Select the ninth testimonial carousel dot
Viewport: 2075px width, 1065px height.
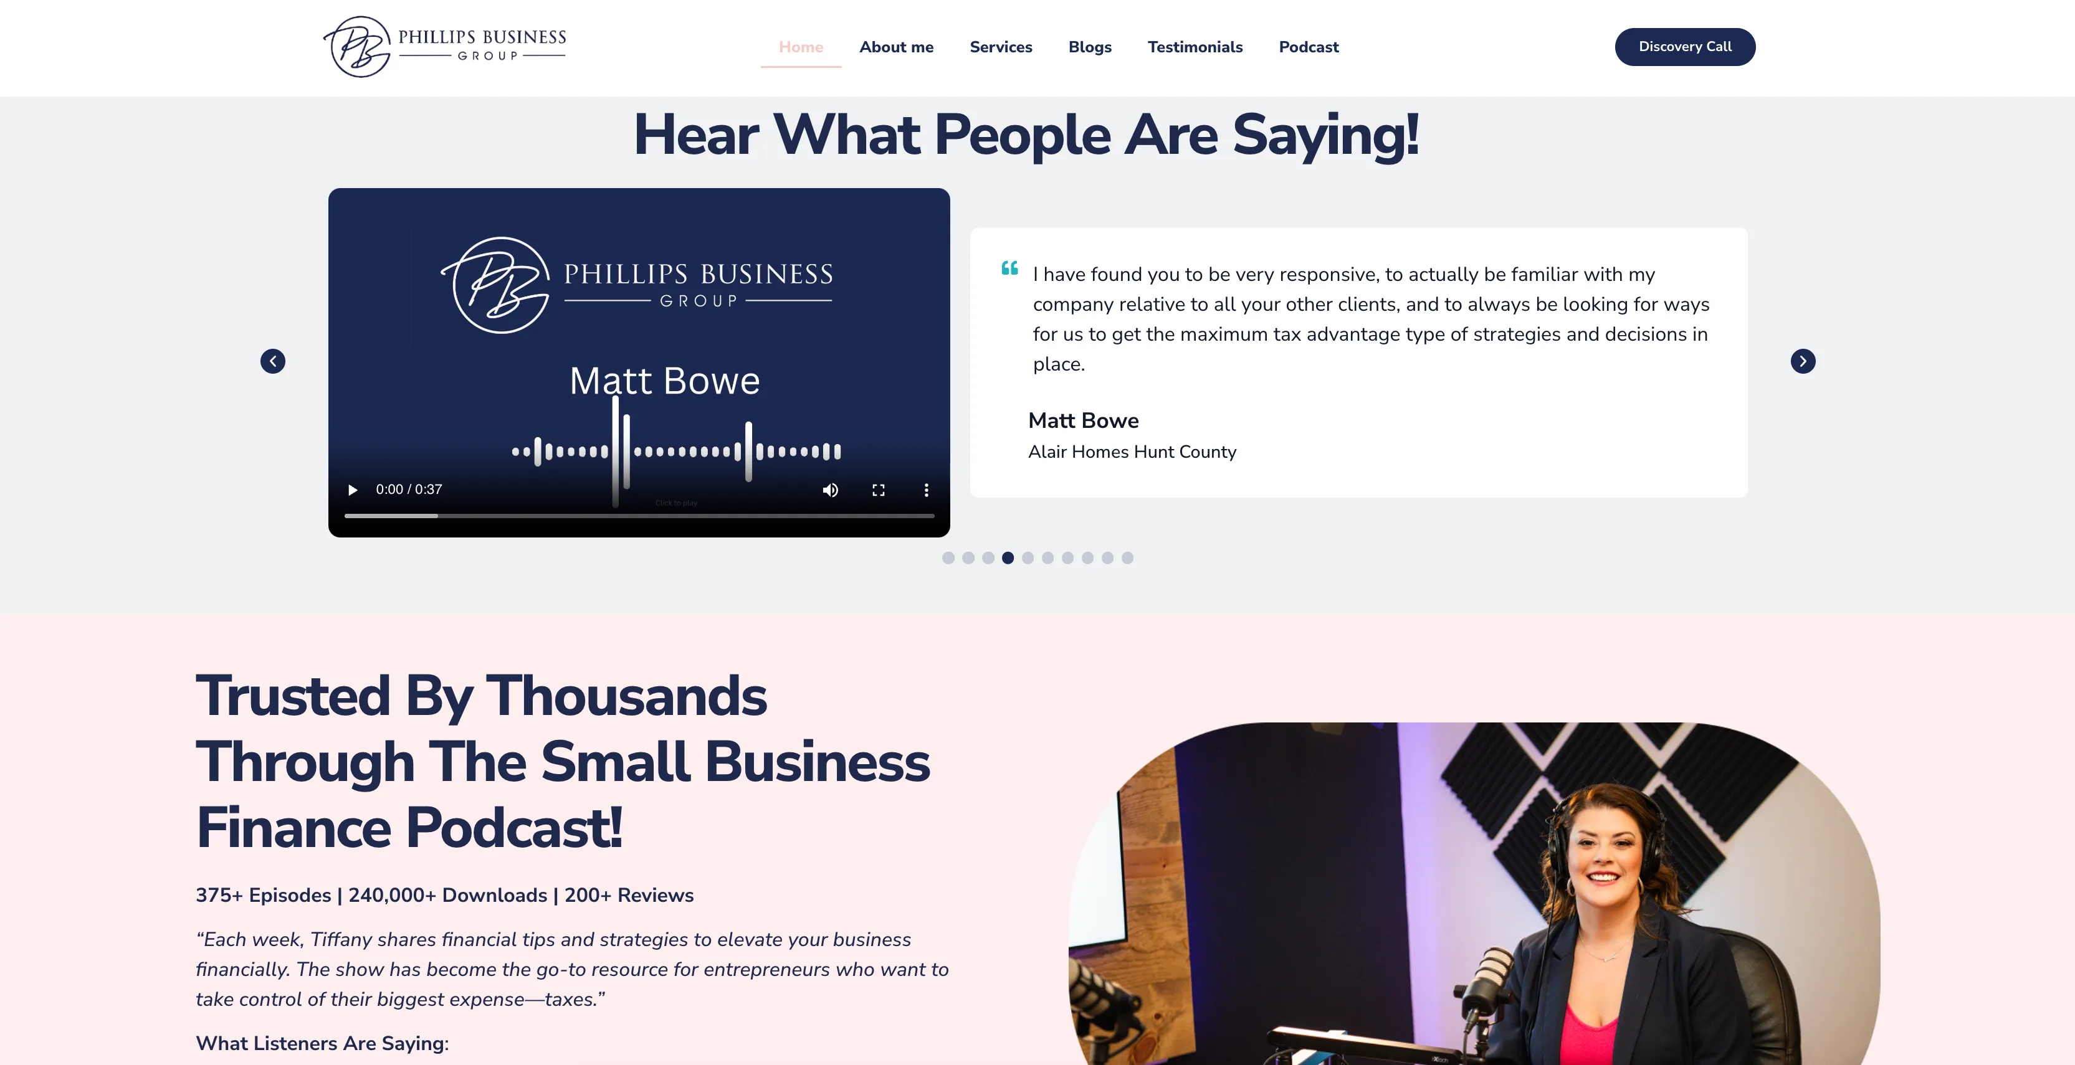(1107, 558)
